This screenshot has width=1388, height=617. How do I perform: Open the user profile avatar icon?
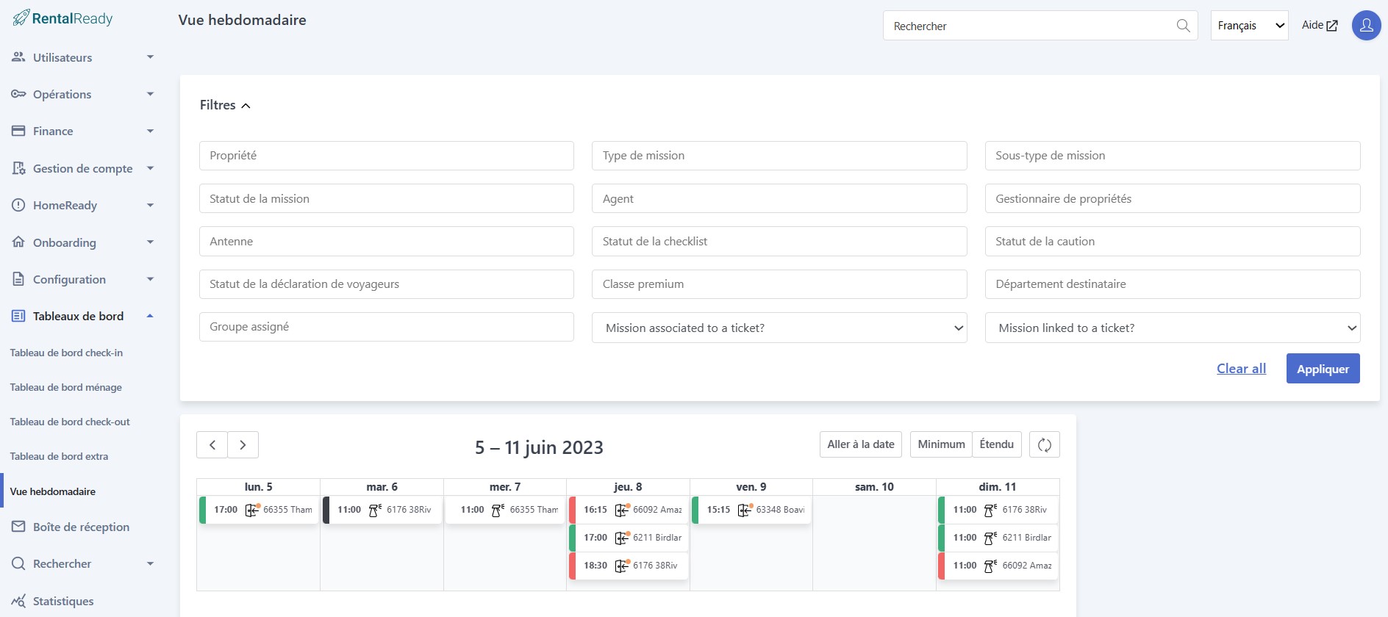[x=1366, y=26]
